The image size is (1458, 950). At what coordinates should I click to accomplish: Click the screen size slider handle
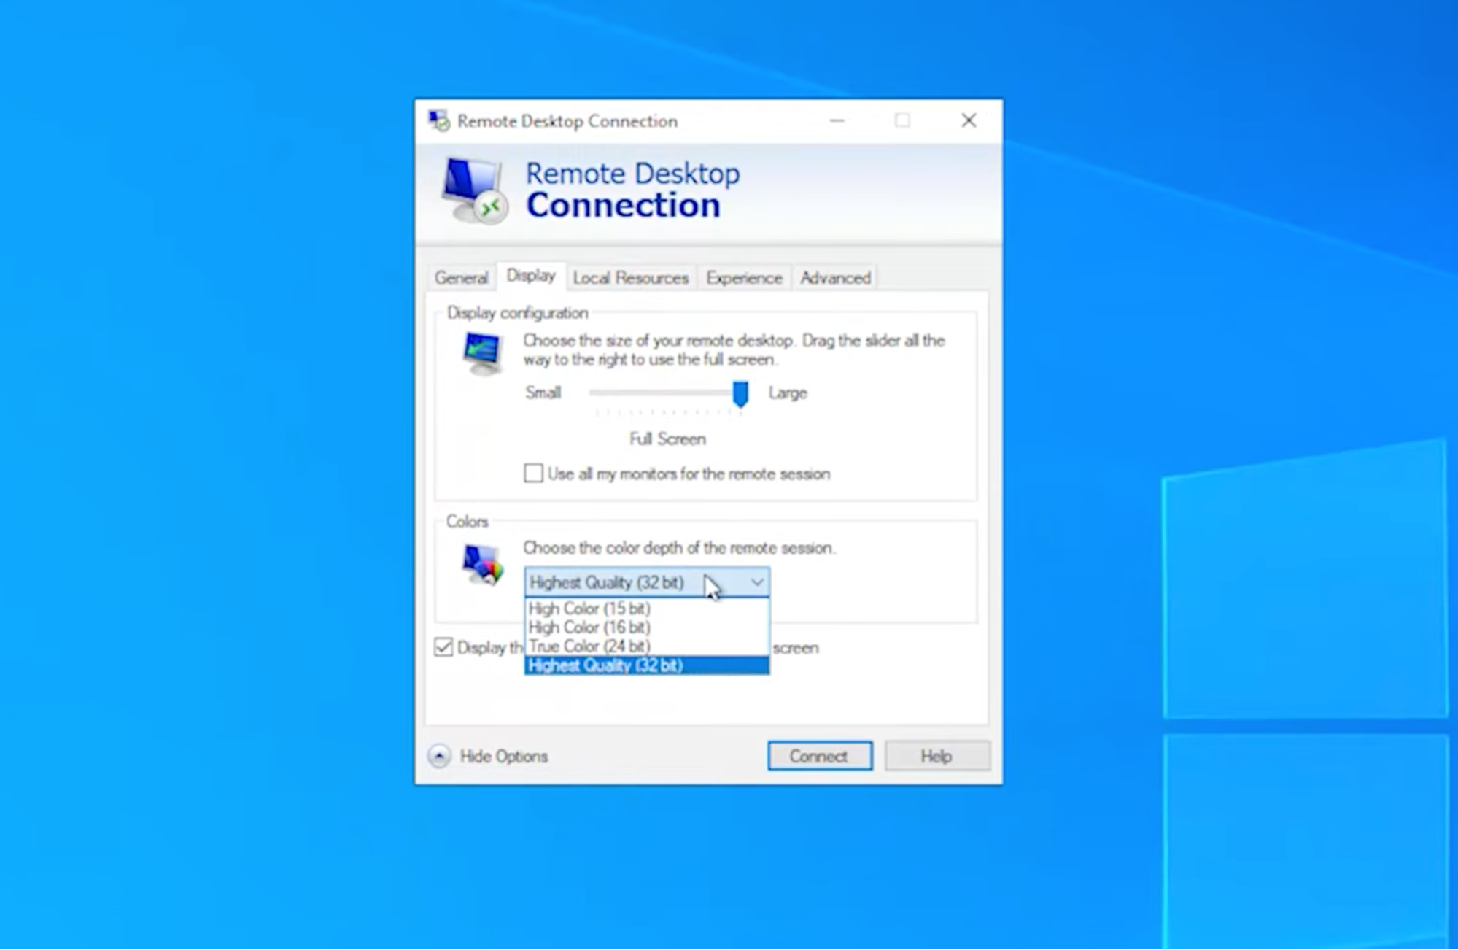[740, 393]
